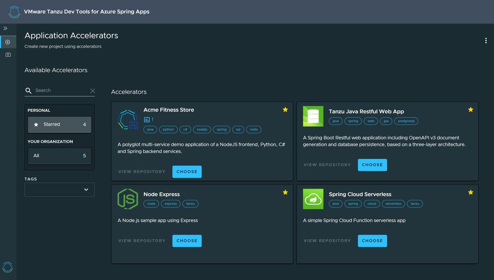Click the python tag on Acme Fitness Store
This screenshot has height=280, width=494.
click(x=168, y=129)
